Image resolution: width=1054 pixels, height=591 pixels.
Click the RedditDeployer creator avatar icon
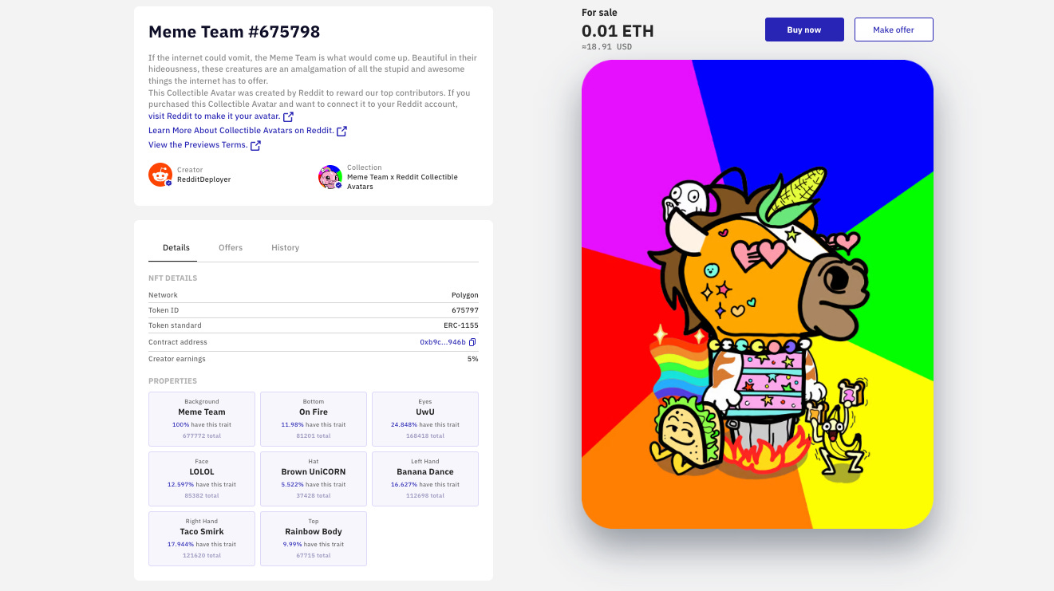(x=160, y=175)
